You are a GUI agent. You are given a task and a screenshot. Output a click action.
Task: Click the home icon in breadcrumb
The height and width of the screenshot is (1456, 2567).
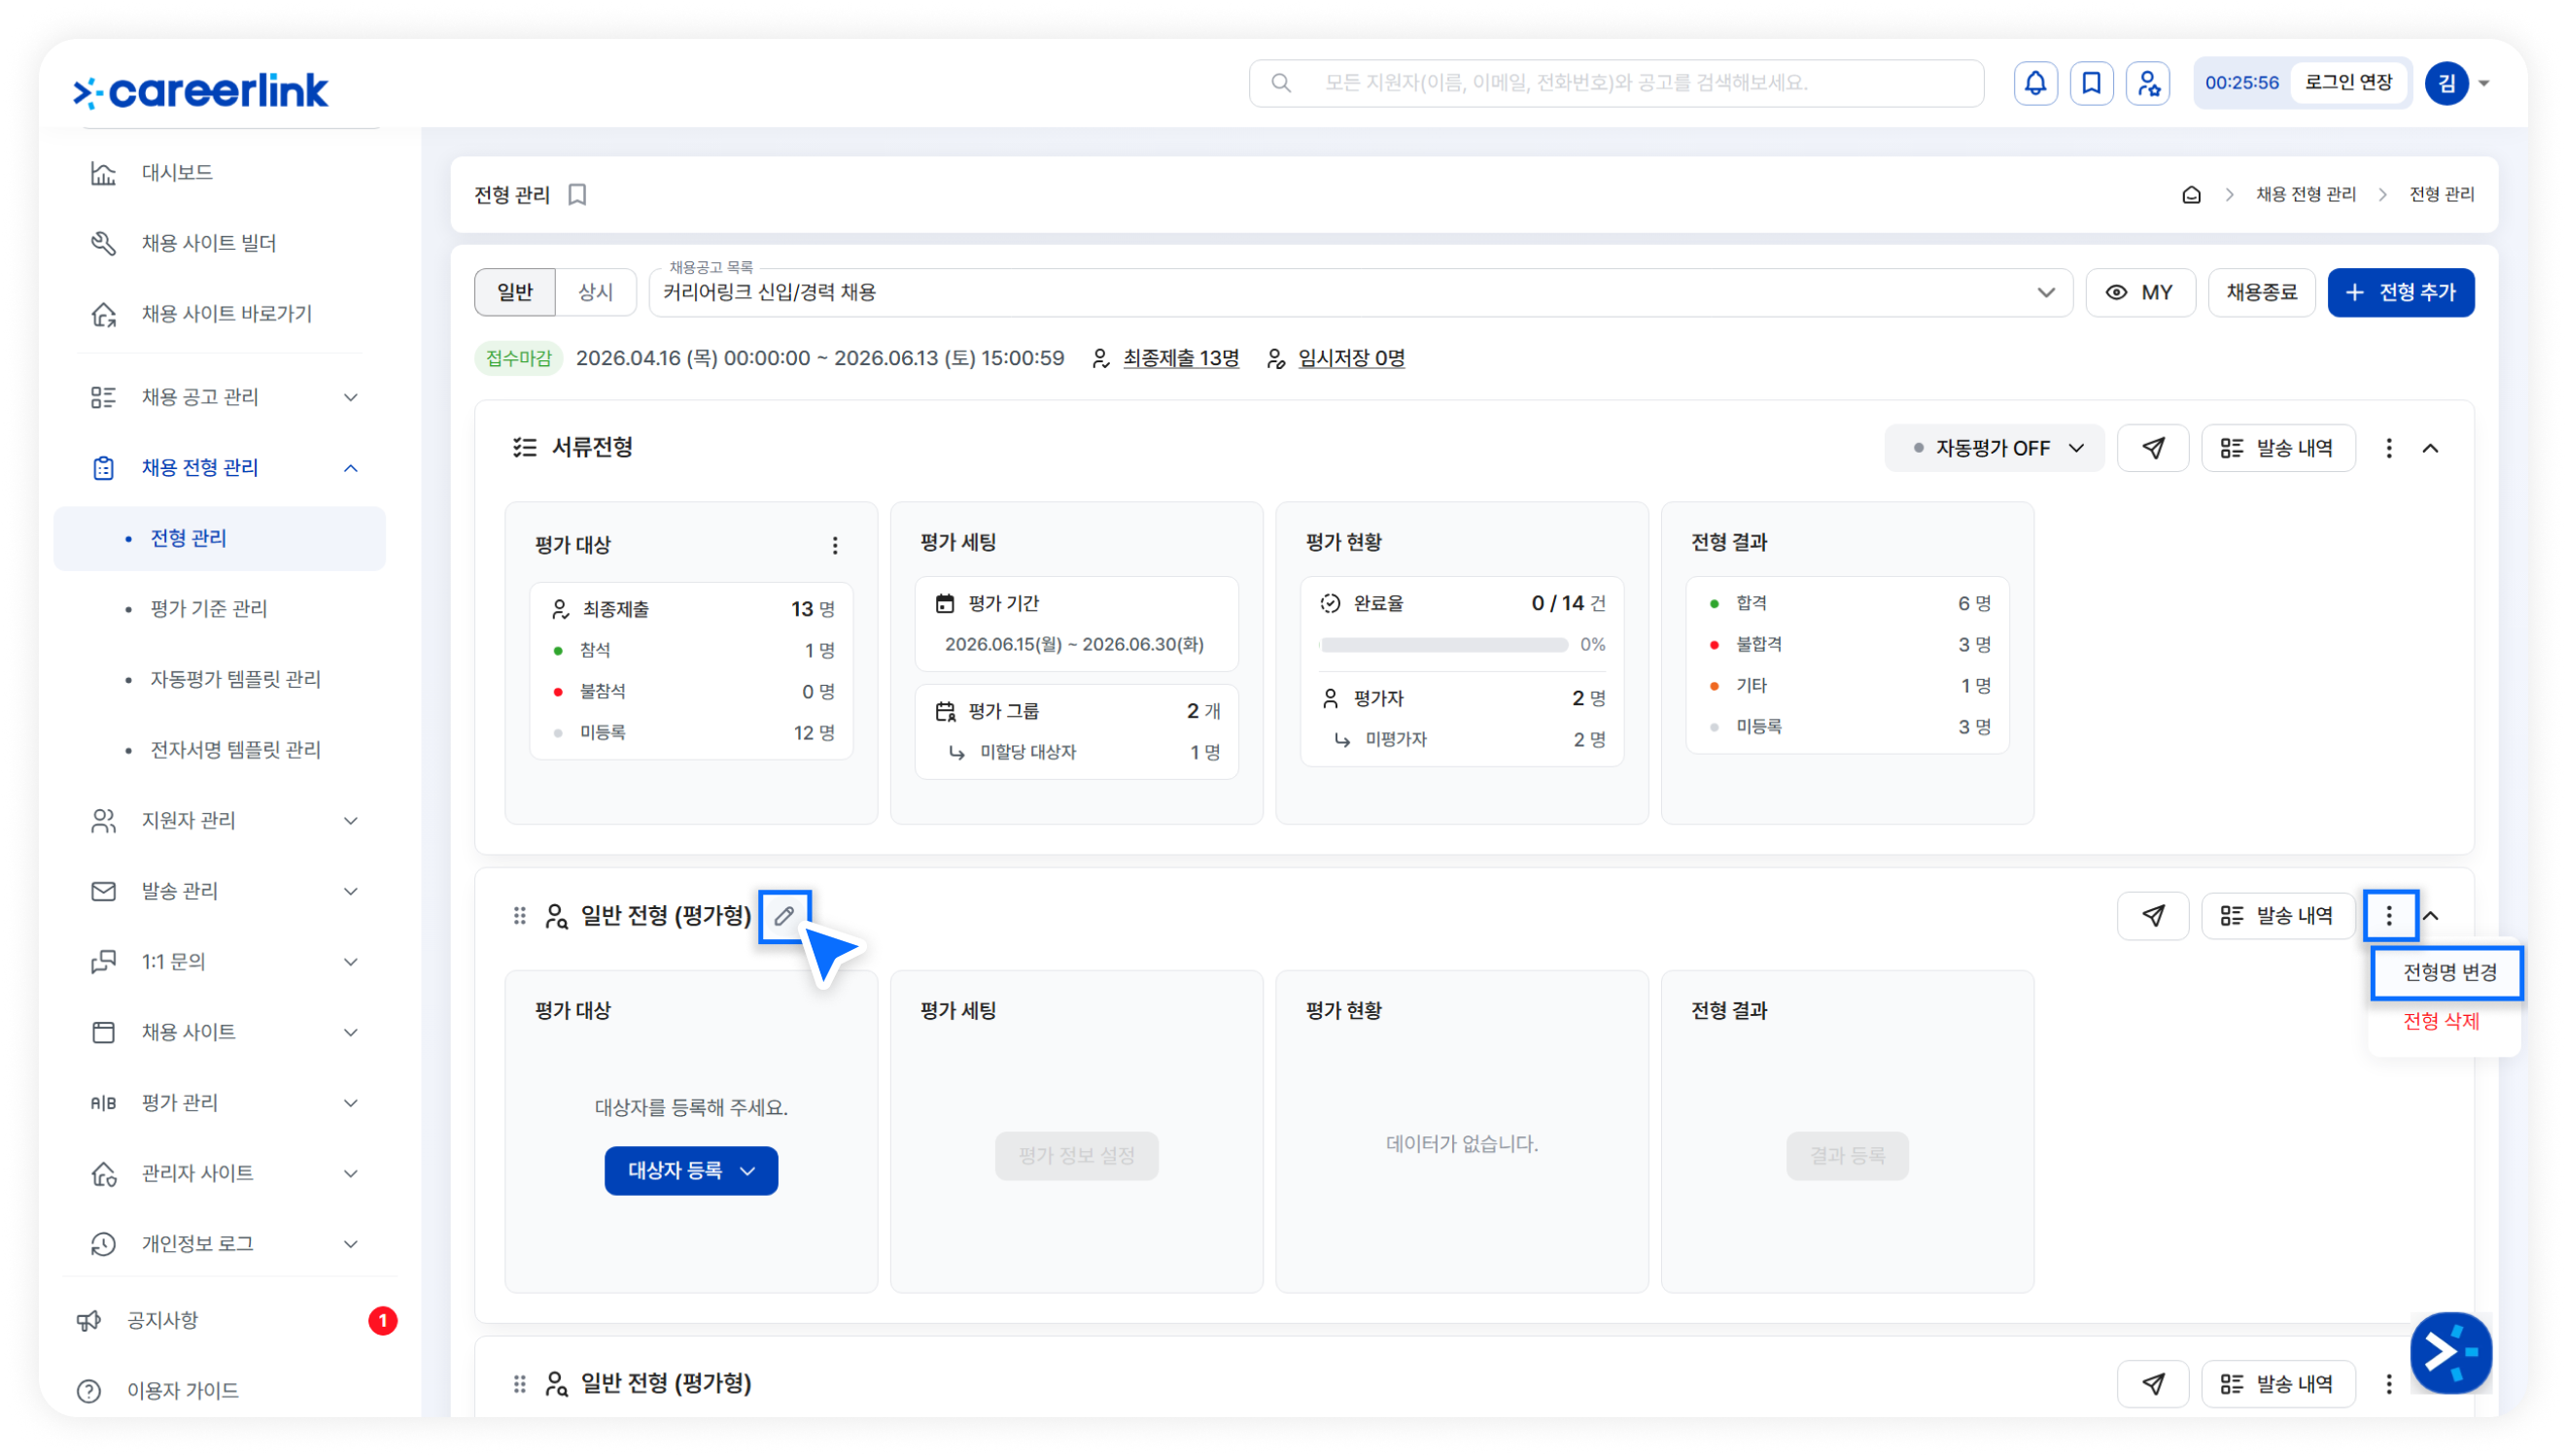[2191, 194]
